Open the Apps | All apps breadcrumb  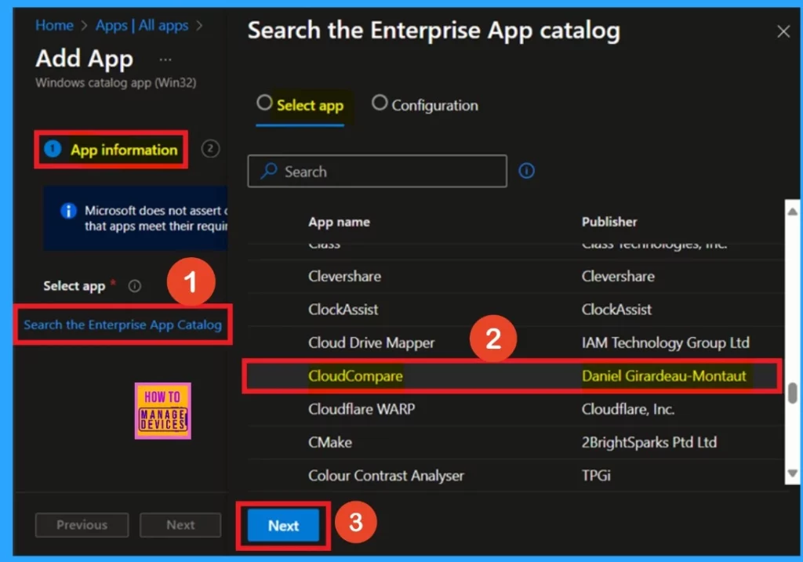(x=142, y=25)
